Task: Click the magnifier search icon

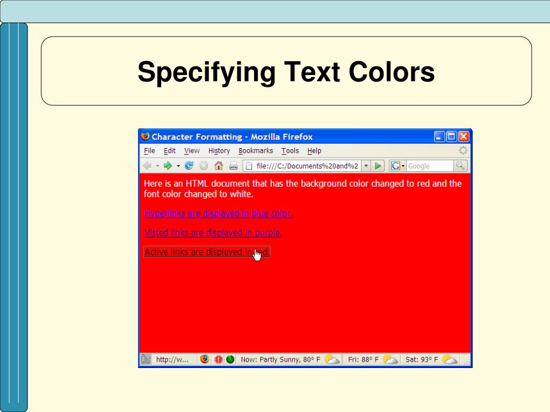Action: [x=460, y=166]
